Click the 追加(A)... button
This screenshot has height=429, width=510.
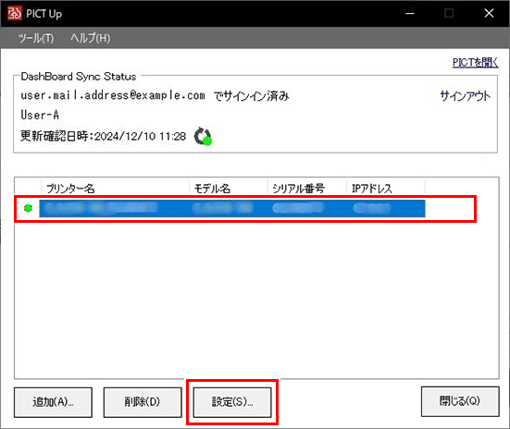(53, 402)
